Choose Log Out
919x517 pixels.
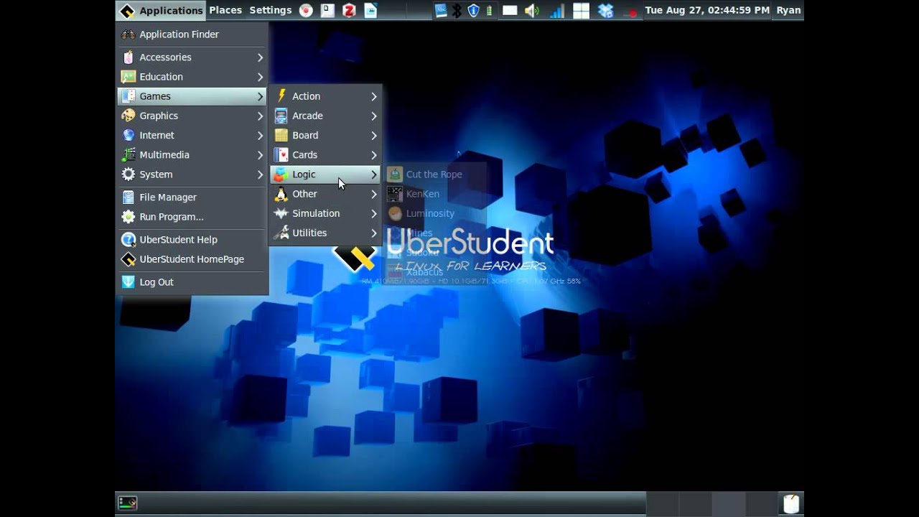[192, 282]
